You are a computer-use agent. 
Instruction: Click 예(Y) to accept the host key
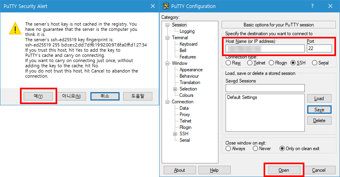tap(38, 96)
